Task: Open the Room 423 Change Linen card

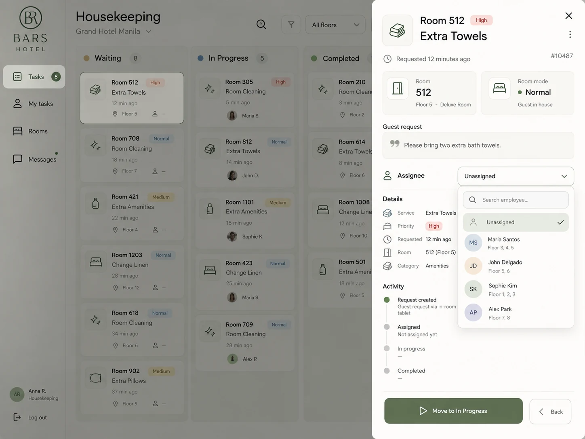Action: tap(245, 281)
